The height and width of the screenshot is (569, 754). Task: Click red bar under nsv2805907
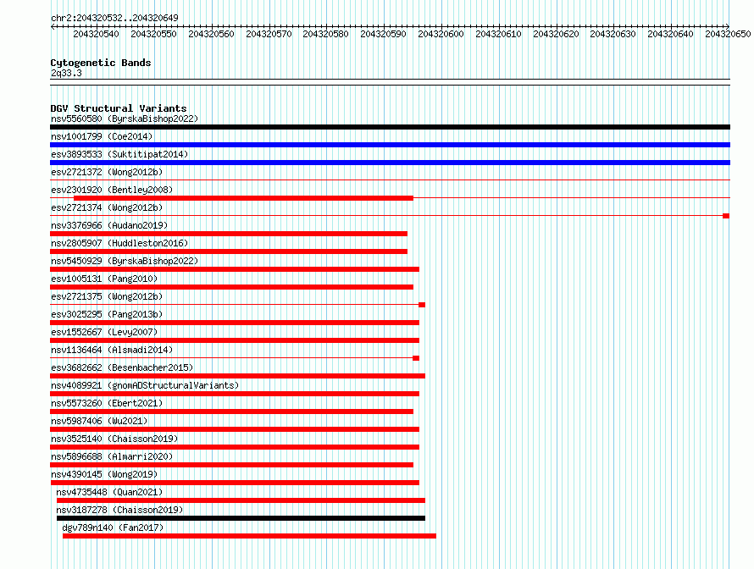coord(229,251)
